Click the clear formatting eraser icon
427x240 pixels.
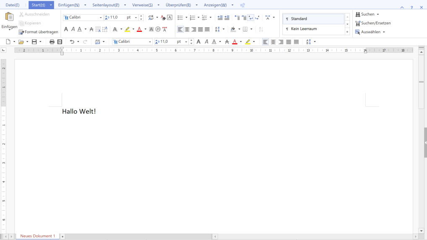click(x=163, y=18)
